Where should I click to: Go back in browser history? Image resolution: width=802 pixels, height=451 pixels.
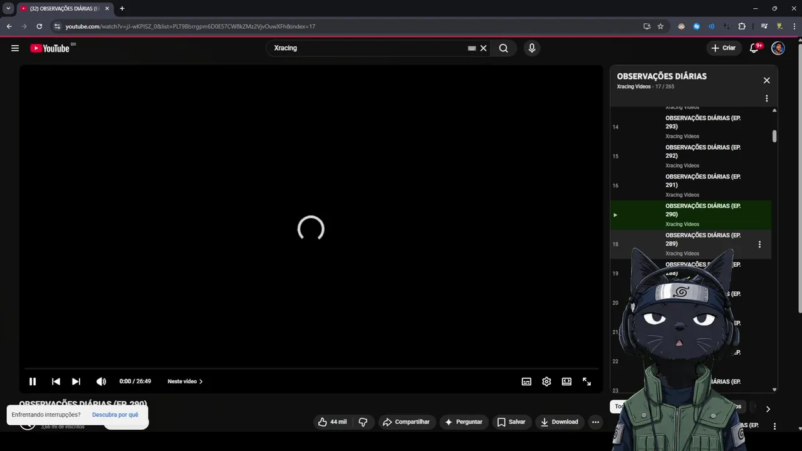coord(9,26)
